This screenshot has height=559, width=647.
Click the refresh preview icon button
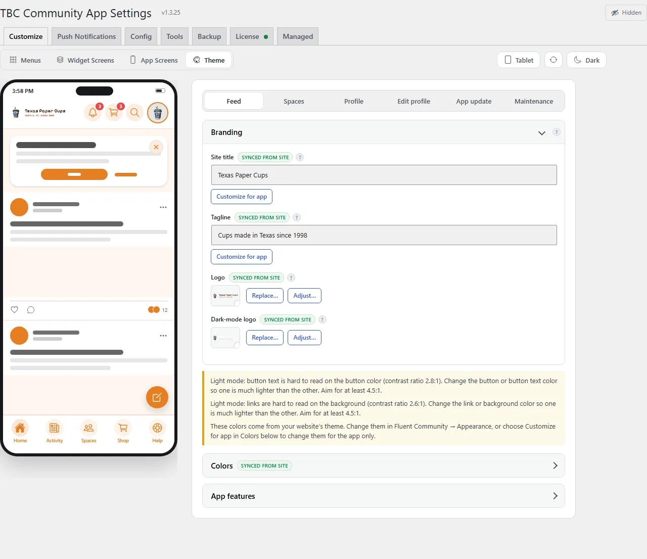pyautogui.click(x=553, y=60)
